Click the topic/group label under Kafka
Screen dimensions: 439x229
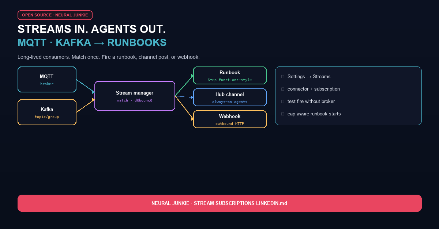pos(47,117)
